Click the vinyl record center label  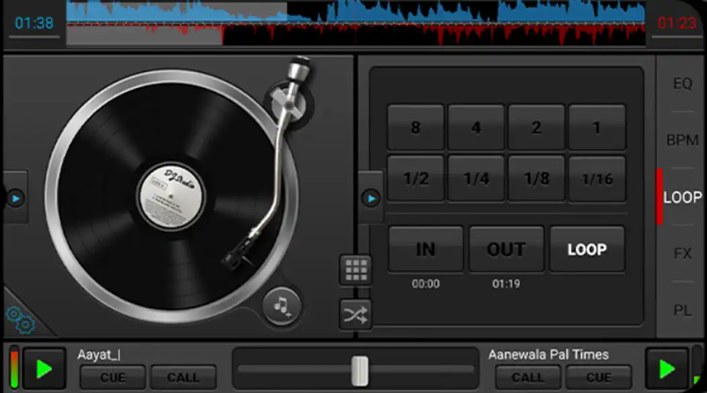171,197
